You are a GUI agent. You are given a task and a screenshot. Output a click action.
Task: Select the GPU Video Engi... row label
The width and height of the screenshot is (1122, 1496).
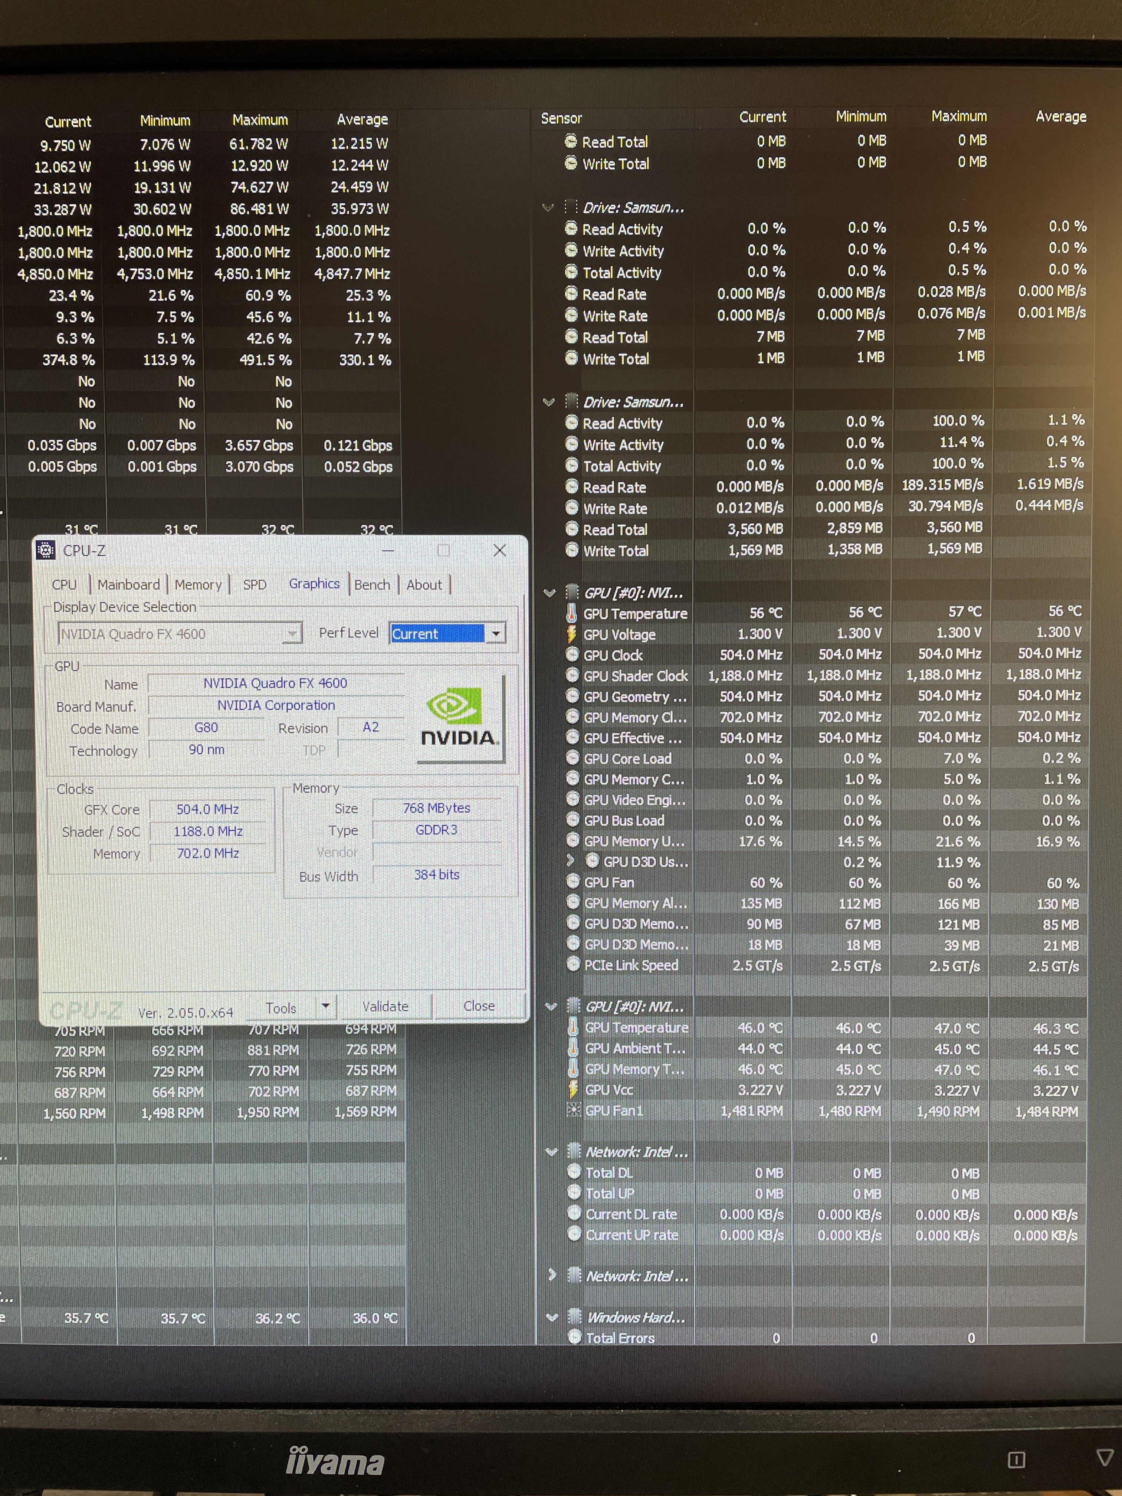coord(634,800)
